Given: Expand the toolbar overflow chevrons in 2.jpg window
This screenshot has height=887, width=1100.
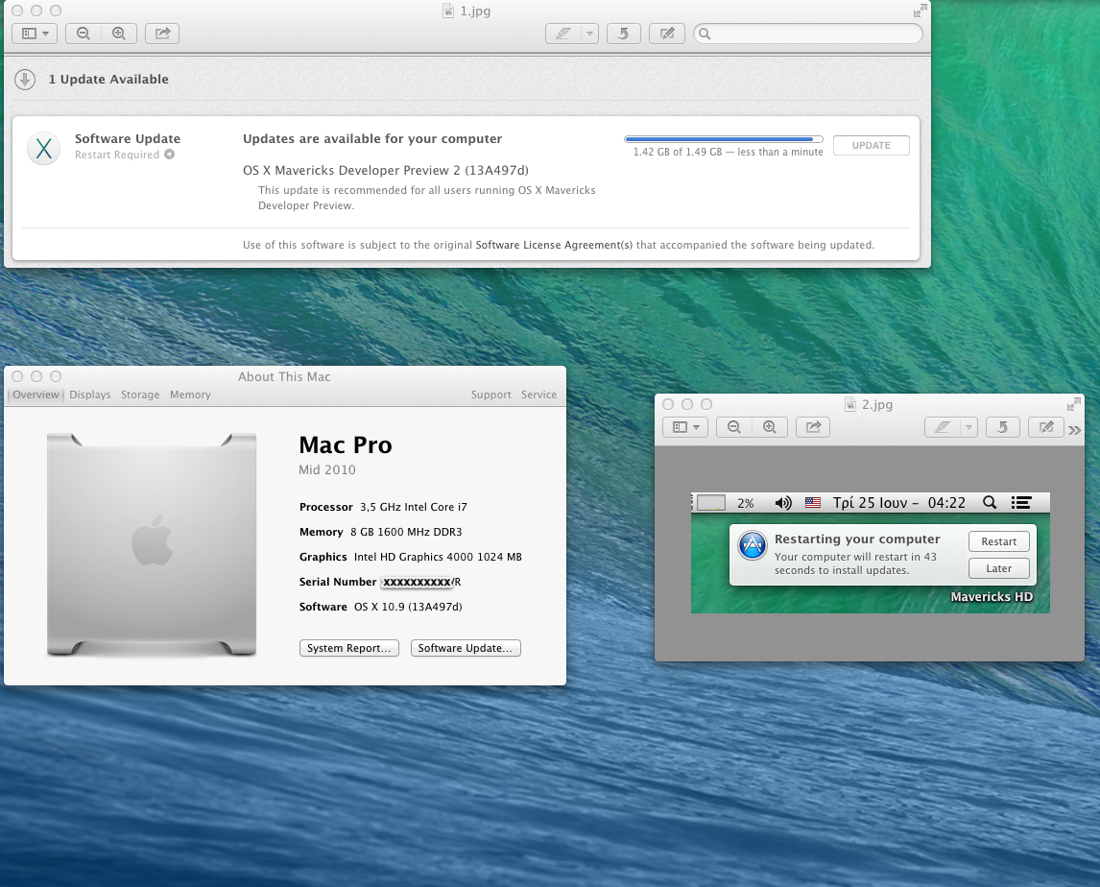Looking at the screenshot, I should pos(1074,429).
